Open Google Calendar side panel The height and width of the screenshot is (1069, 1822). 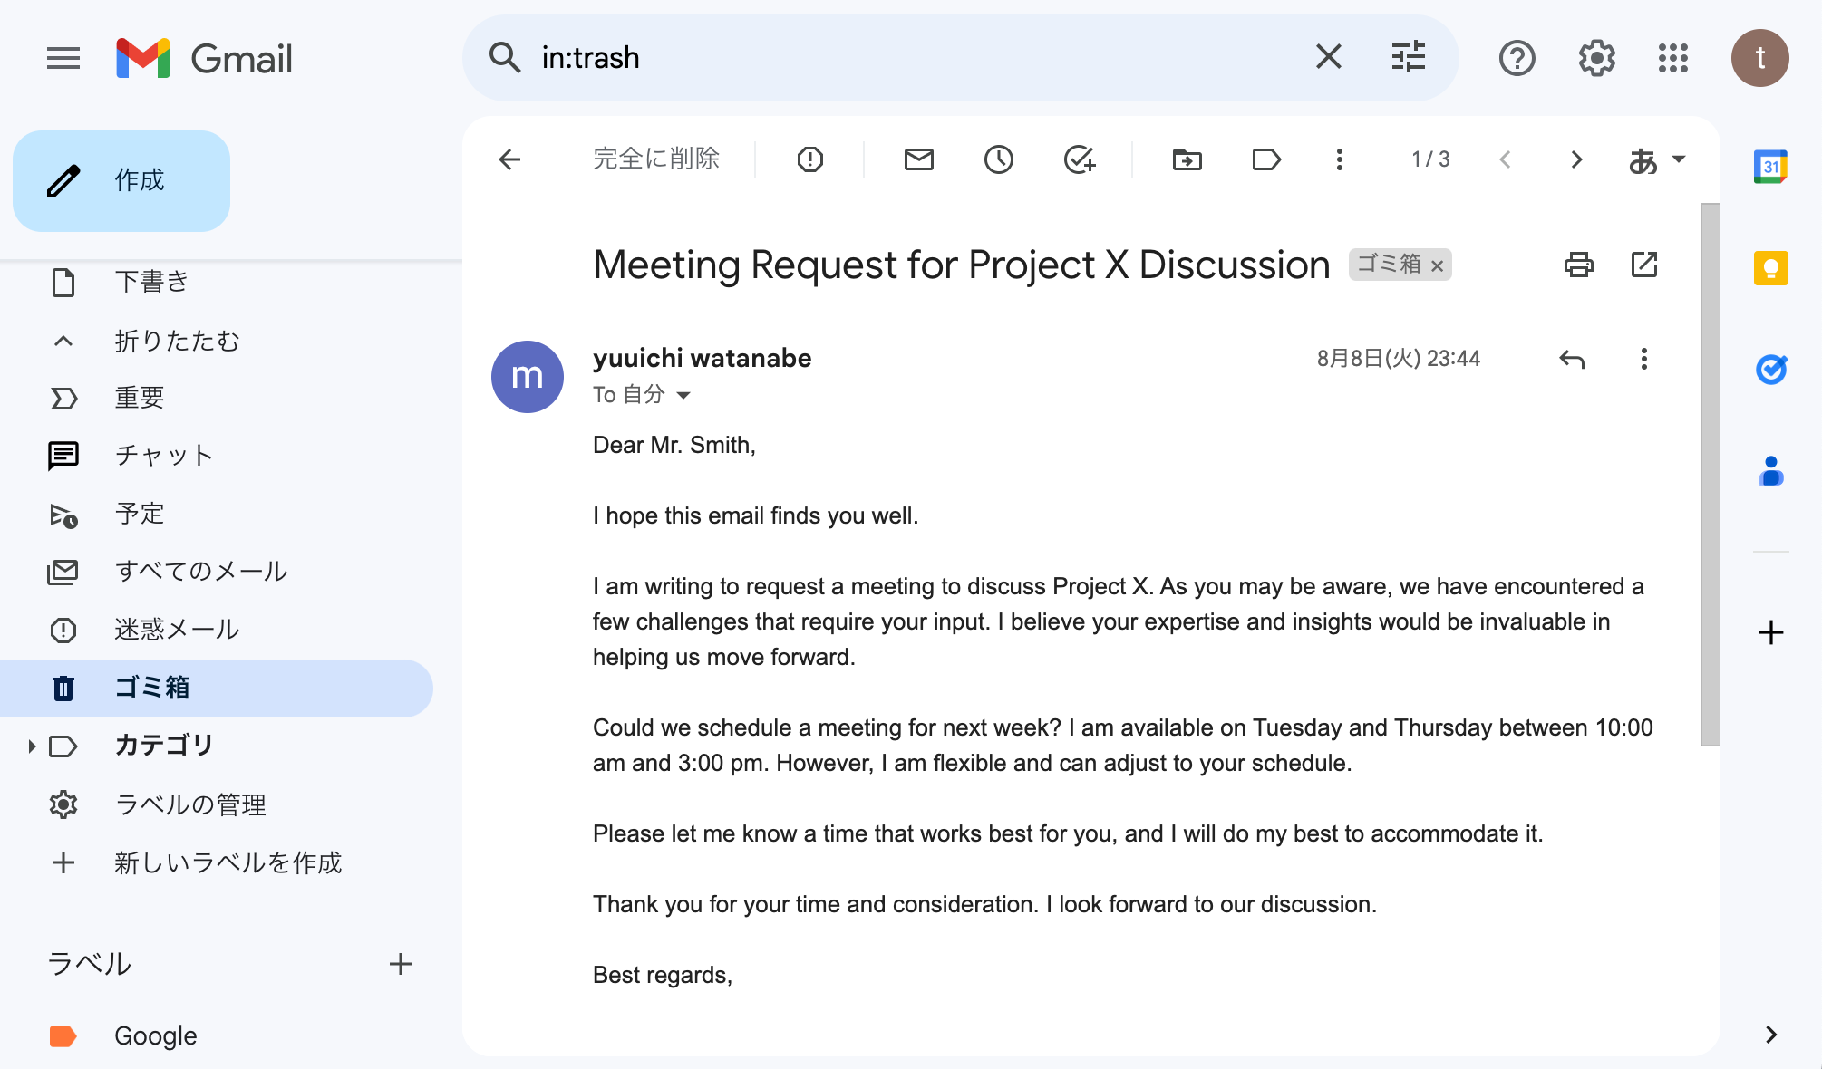[x=1770, y=167]
